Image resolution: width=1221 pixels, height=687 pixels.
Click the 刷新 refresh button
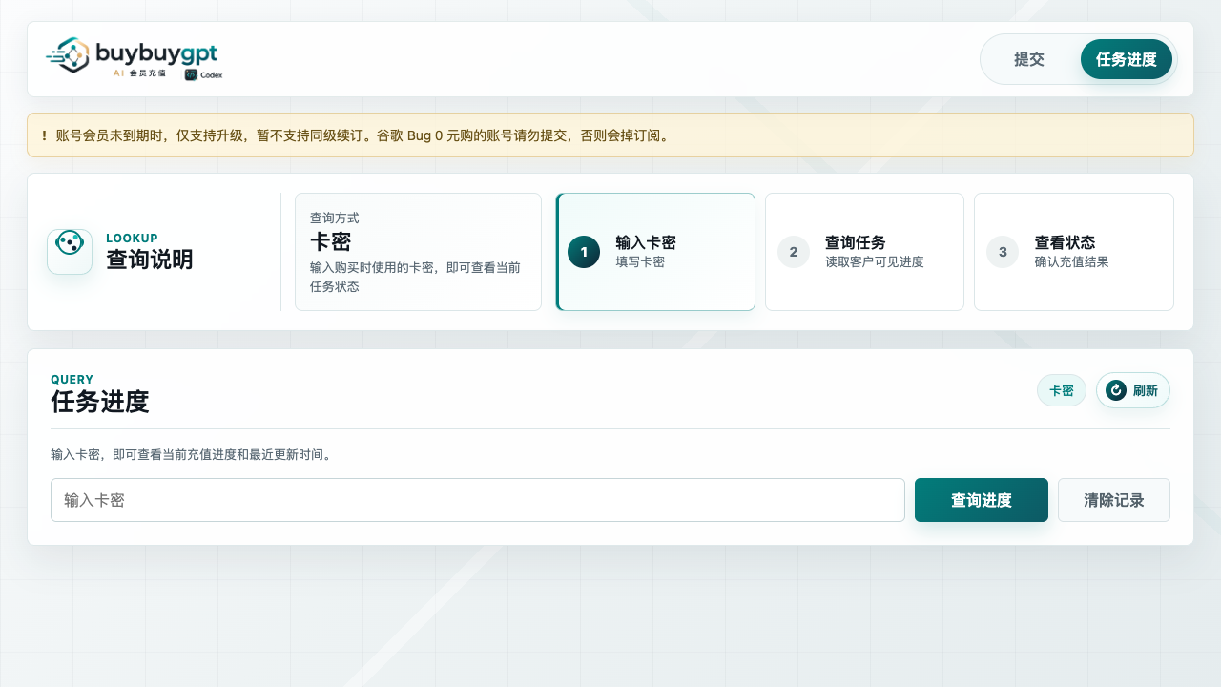coord(1133,390)
